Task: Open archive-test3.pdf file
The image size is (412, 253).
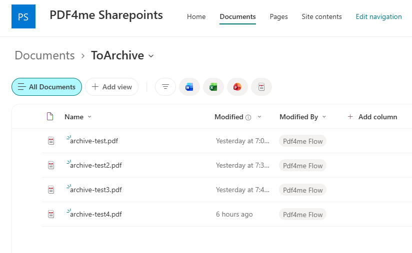Action: coord(96,190)
